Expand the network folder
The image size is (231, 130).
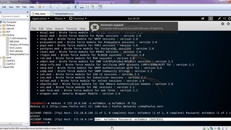tap(1, 29)
